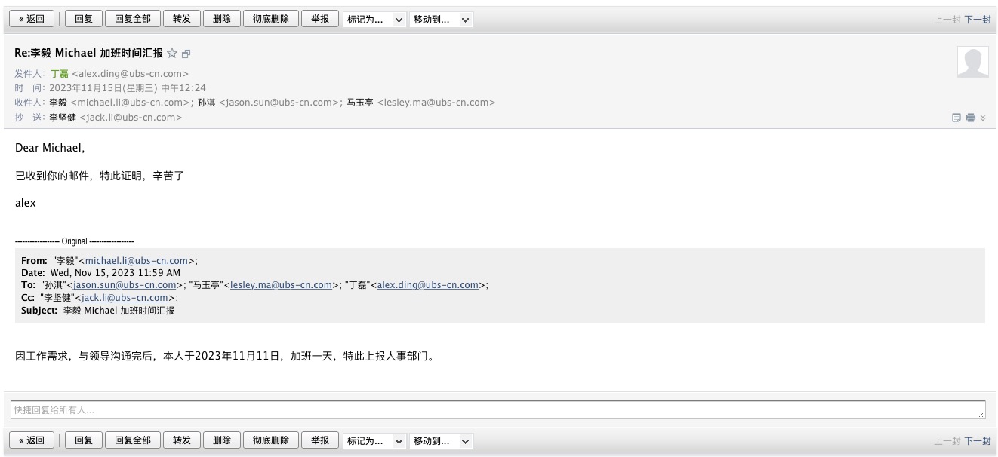Click michael.li@ubs-cn.com link in quoted From

pyautogui.click(x=136, y=261)
